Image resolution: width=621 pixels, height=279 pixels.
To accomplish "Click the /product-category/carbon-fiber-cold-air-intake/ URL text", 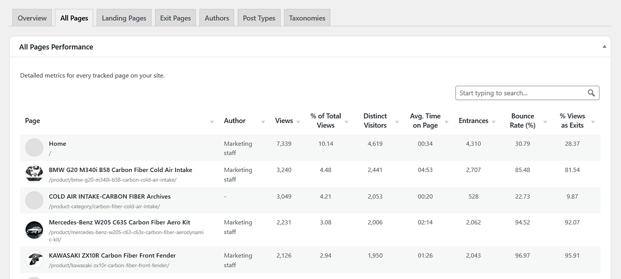I will coord(105,206).
